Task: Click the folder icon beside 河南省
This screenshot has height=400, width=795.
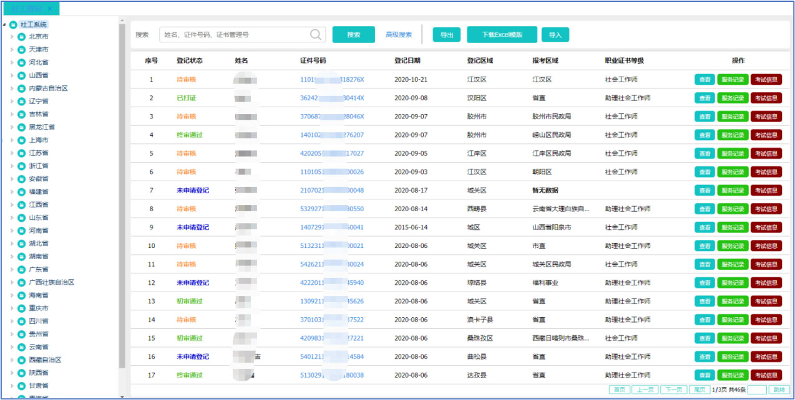Action: [22, 231]
